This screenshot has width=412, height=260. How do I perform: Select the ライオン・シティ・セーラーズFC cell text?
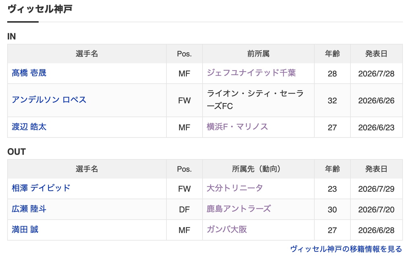click(255, 100)
